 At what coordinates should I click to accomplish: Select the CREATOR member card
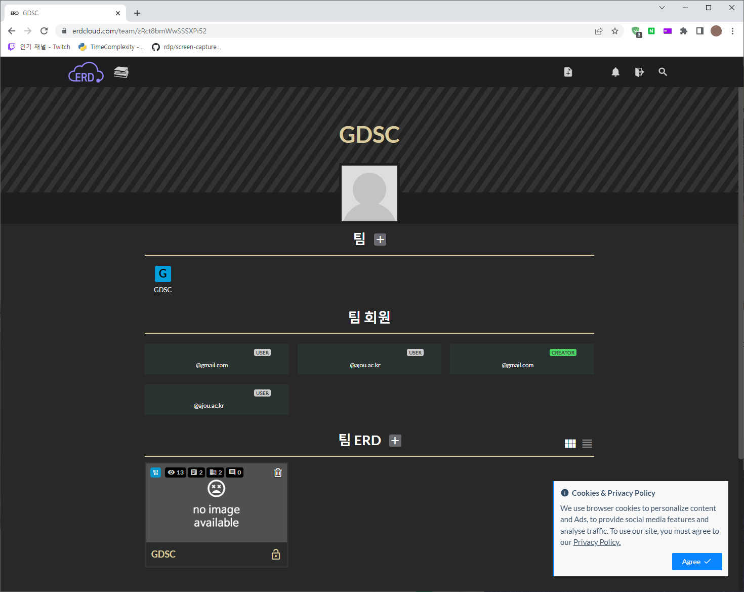pyautogui.click(x=522, y=359)
